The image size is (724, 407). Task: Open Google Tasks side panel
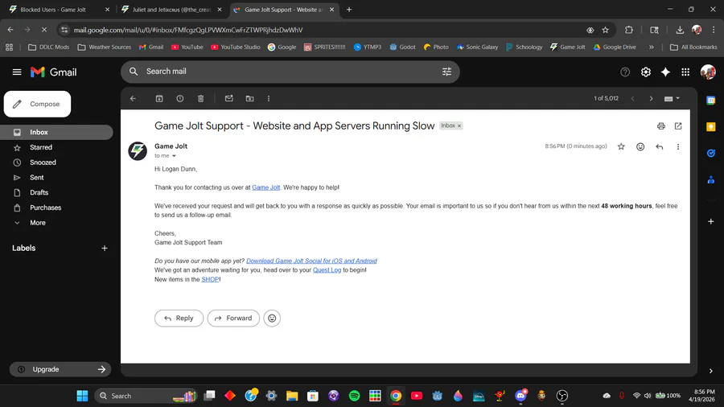[710, 153]
